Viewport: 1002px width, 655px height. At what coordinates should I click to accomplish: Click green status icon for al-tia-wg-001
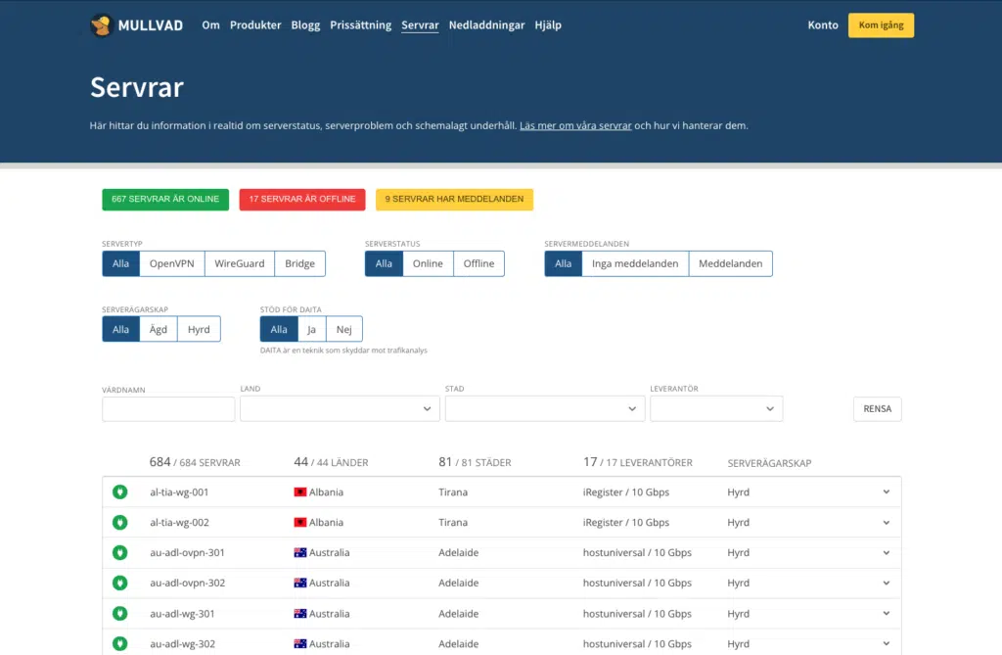tap(120, 492)
